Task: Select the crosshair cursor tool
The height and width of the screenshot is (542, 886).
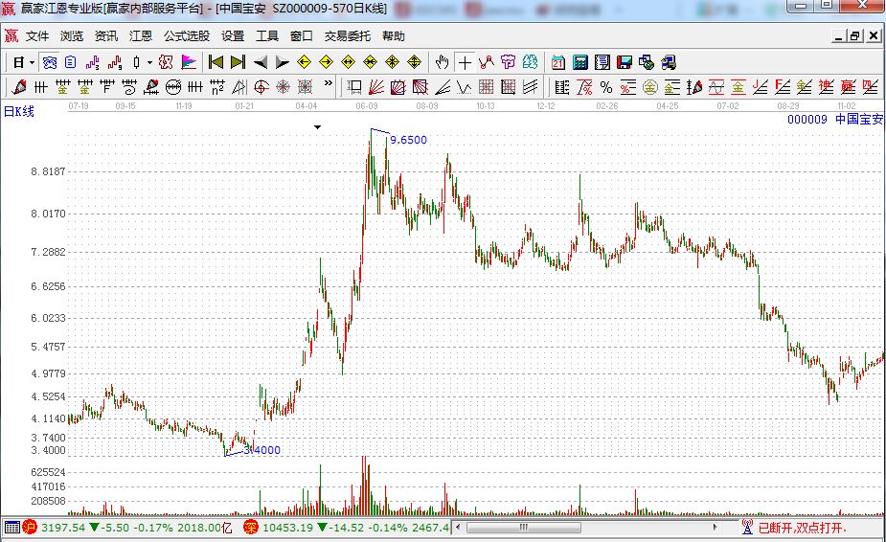Action: pyautogui.click(x=465, y=62)
